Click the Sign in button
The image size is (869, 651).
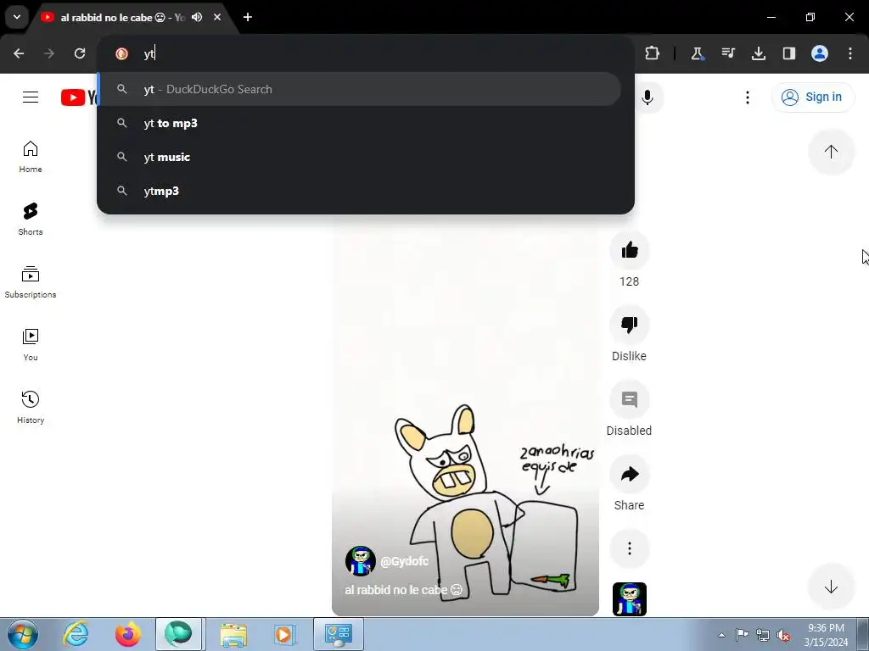[x=812, y=97]
